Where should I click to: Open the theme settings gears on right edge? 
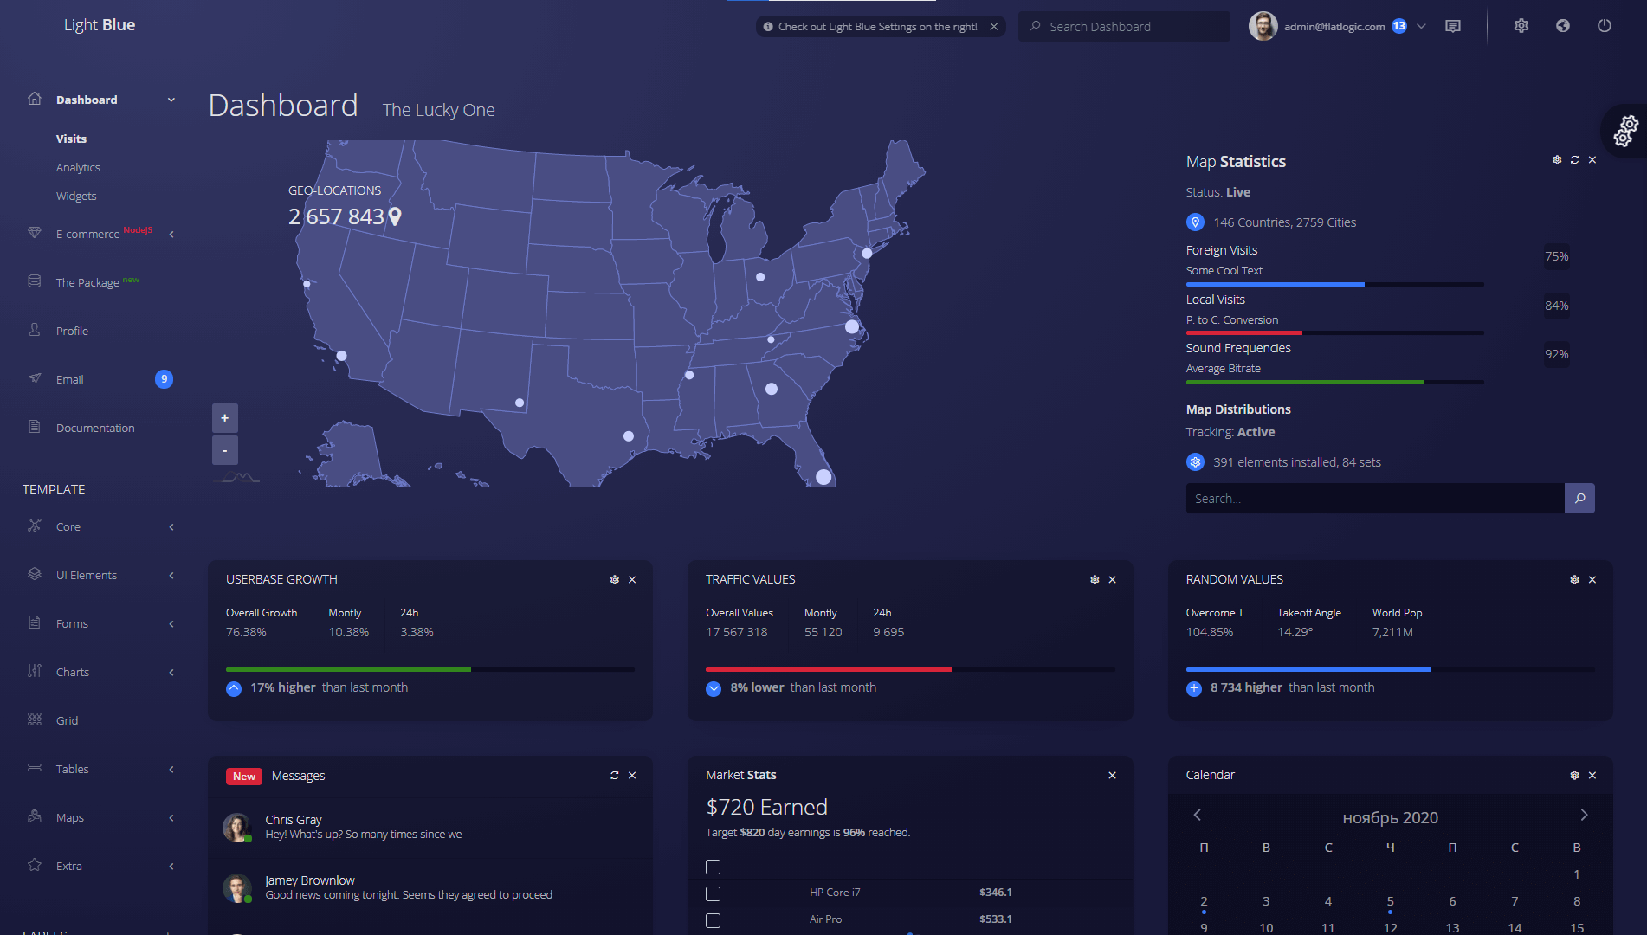(1624, 132)
